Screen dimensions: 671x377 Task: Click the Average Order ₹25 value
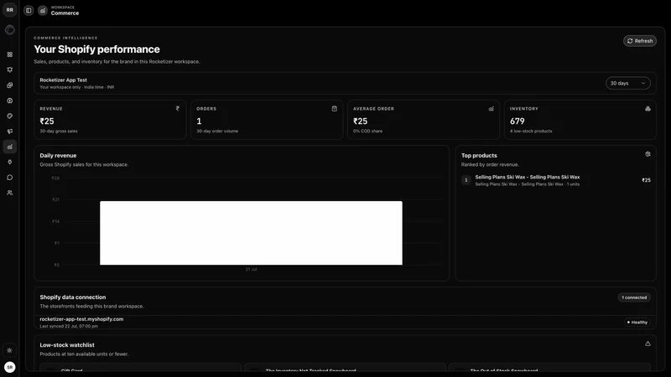(x=361, y=121)
